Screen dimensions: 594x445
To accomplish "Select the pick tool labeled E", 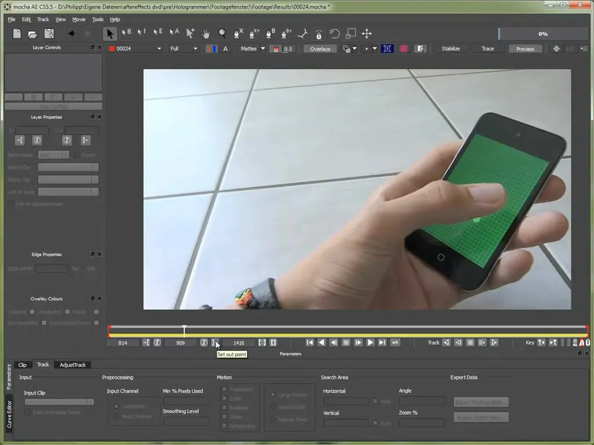I will point(158,33).
